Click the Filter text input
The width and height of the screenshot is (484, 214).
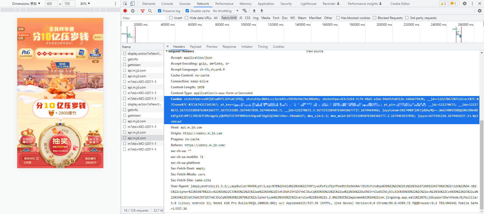pyautogui.click(x=143, y=18)
